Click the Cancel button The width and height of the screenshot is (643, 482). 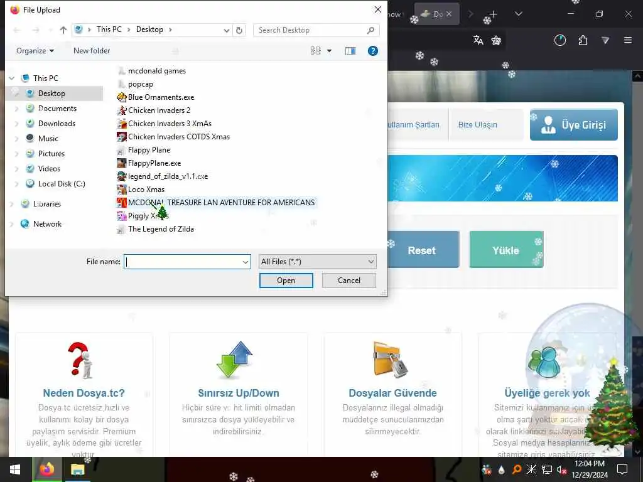[349, 281]
